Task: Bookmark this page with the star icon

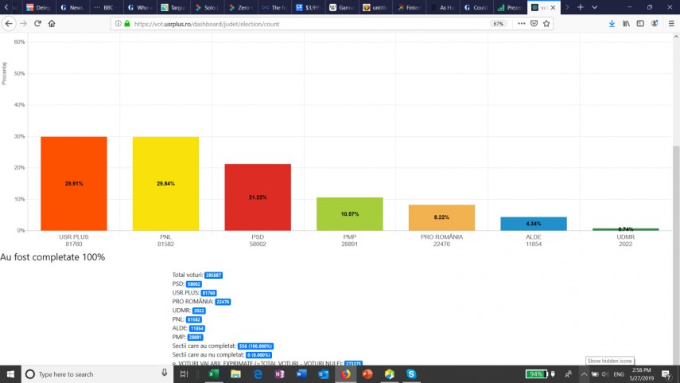Action: [547, 24]
